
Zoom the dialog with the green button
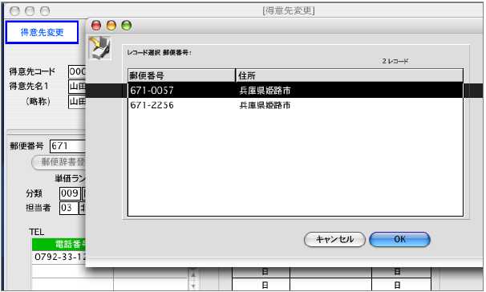coord(127,26)
